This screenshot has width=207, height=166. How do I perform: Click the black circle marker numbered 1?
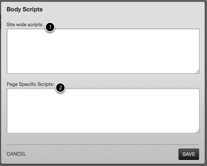50,27
